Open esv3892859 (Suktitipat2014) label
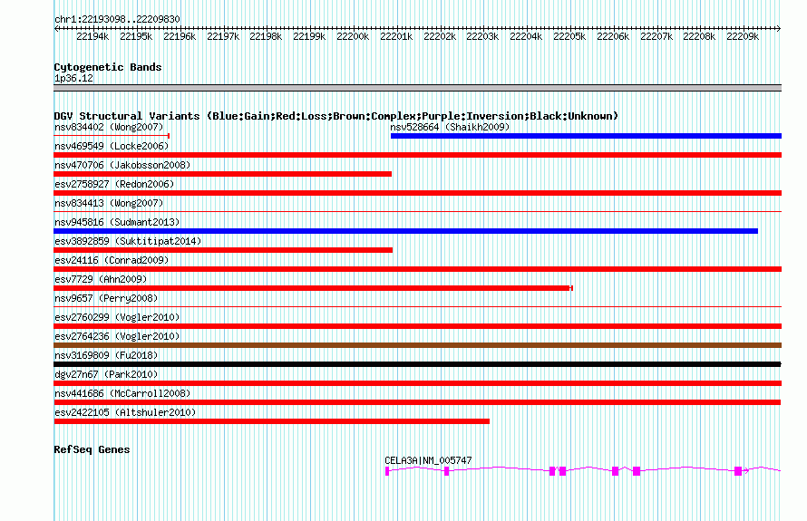This screenshot has width=807, height=521. click(x=128, y=241)
